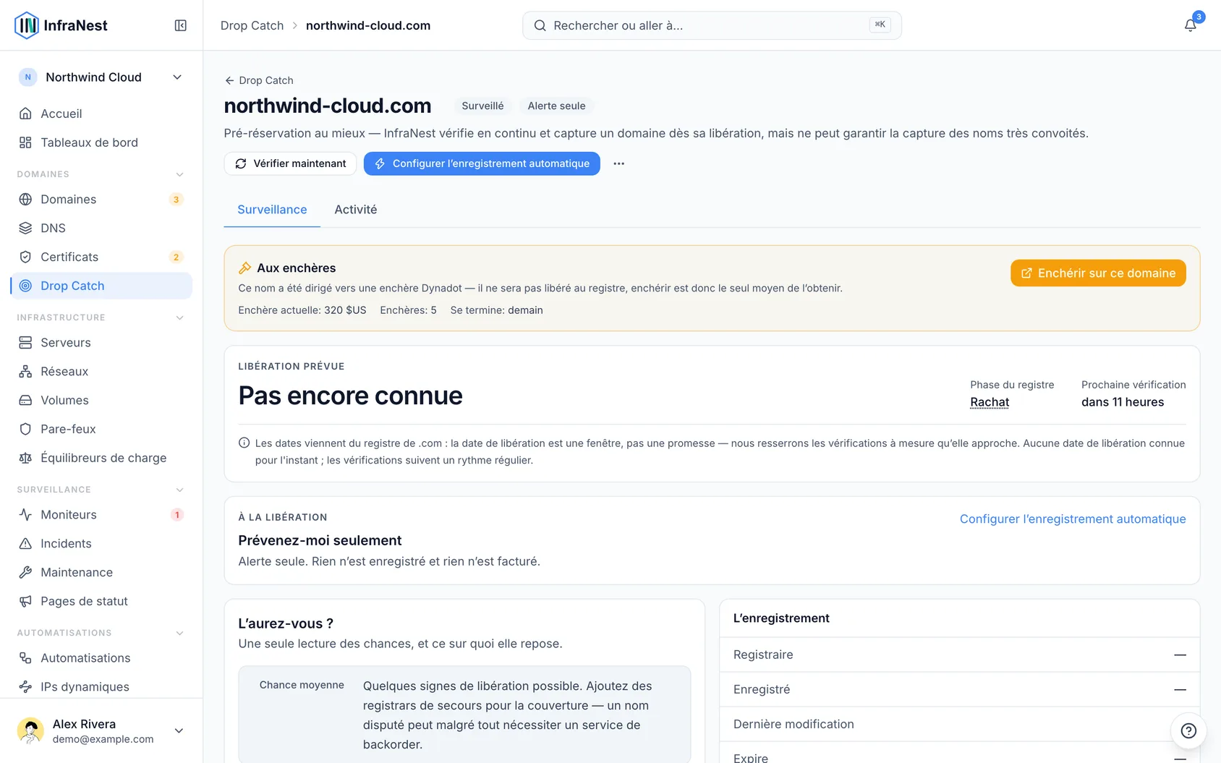Open Équilibreurs de charge

(101, 458)
